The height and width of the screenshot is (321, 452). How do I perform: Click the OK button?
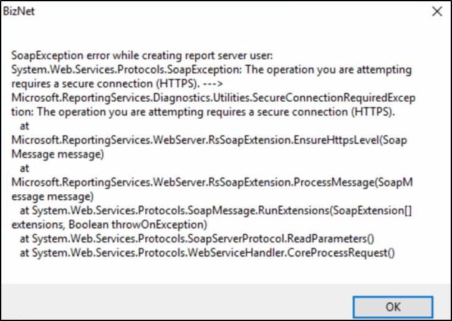393,306
